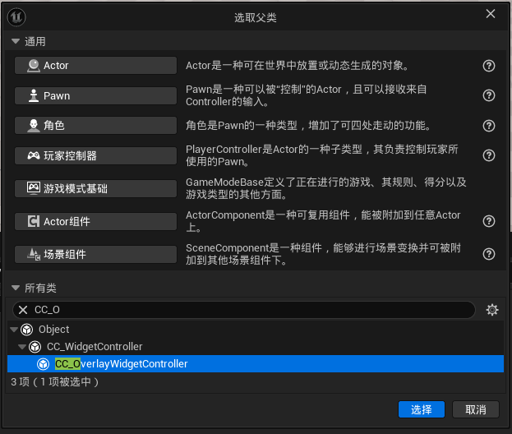Close the 选取父类 dialog
The width and height of the screenshot is (512, 434).
491,14
